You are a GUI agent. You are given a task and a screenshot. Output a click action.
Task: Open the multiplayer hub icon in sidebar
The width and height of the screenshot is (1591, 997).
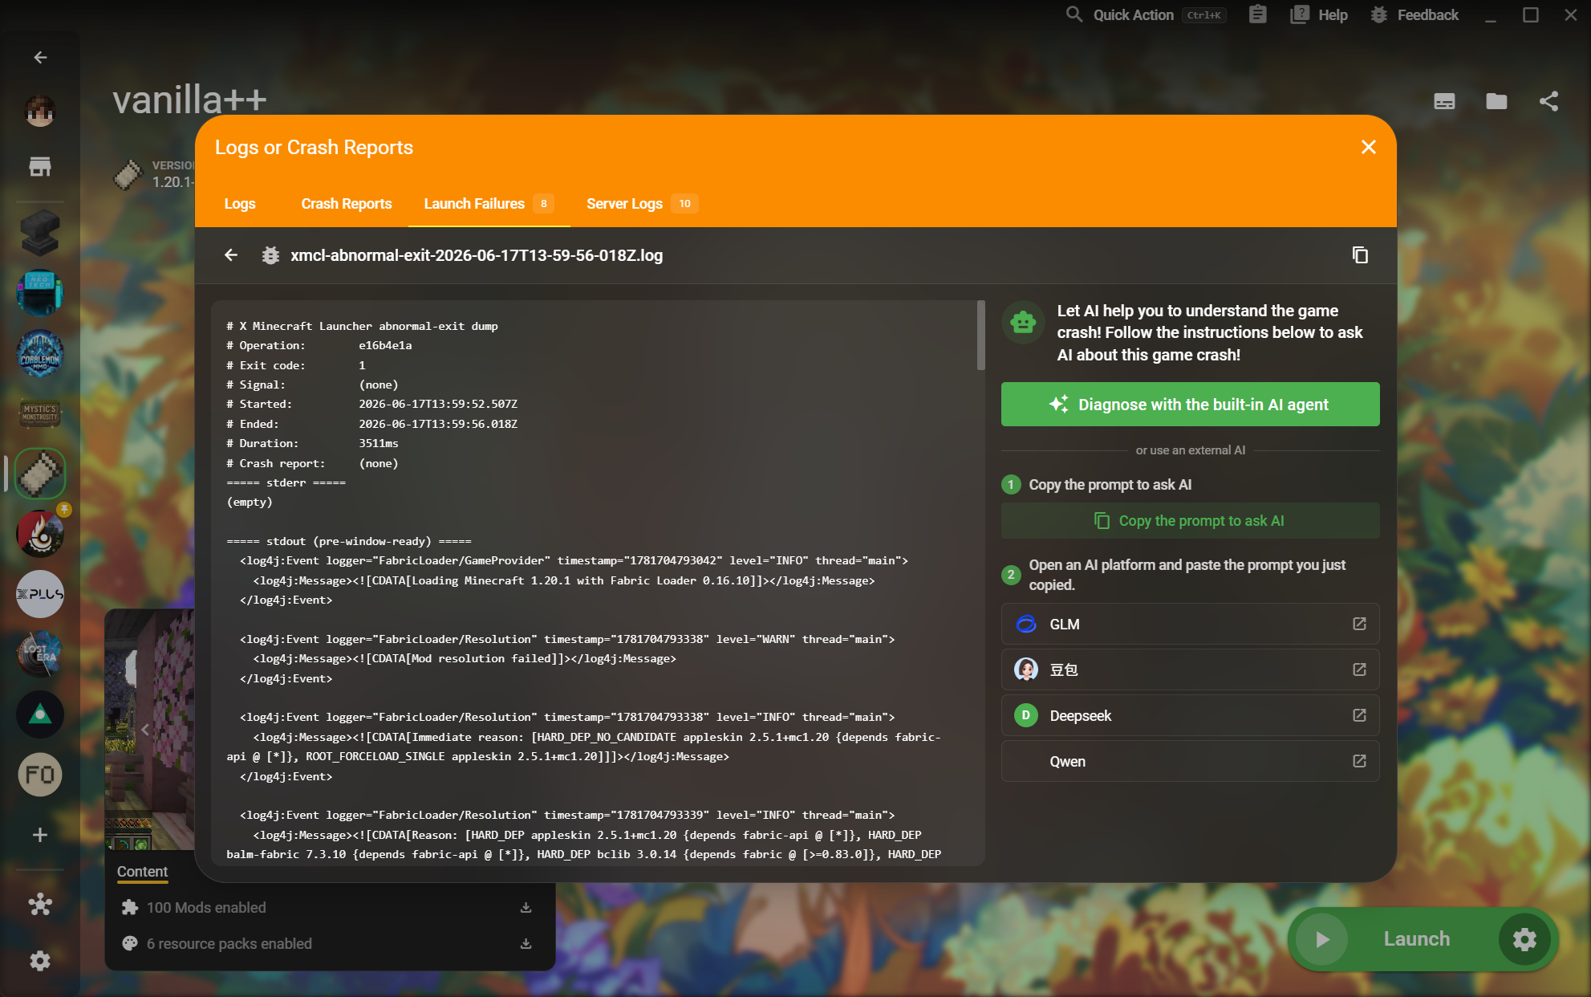[40, 905]
